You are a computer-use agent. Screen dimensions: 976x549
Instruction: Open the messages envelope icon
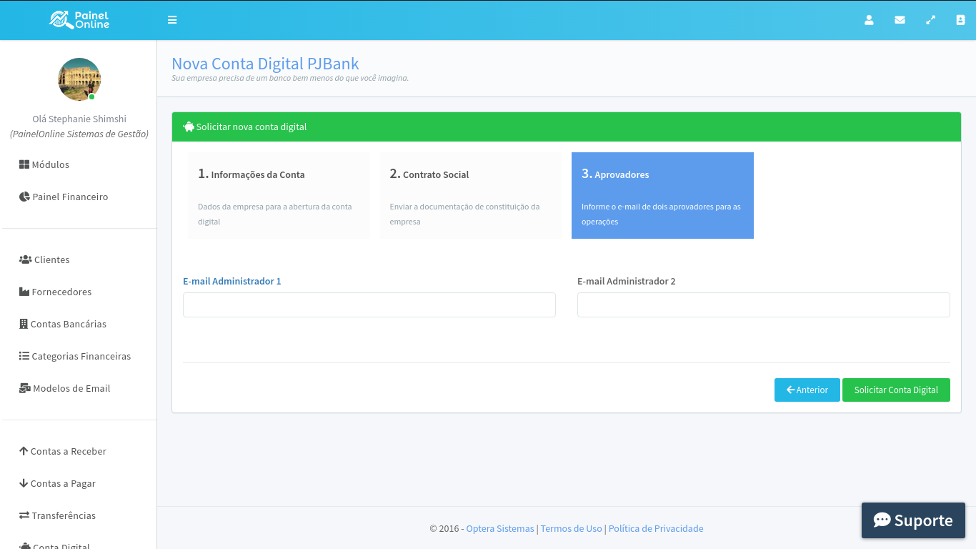[x=900, y=20]
